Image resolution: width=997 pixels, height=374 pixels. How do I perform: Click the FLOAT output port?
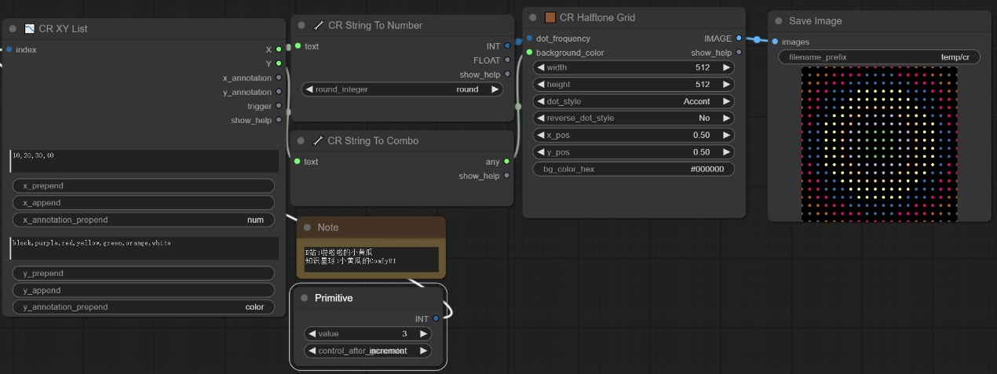[x=508, y=60]
